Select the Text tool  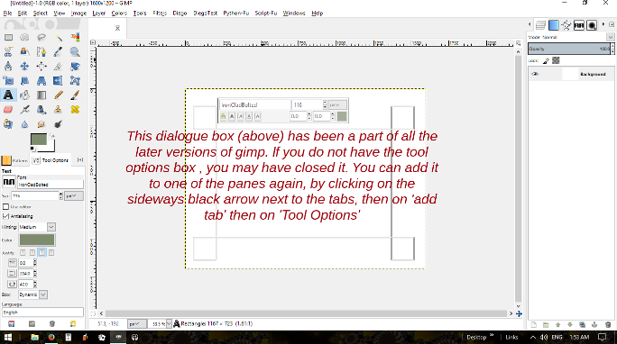pyautogui.click(x=8, y=95)
